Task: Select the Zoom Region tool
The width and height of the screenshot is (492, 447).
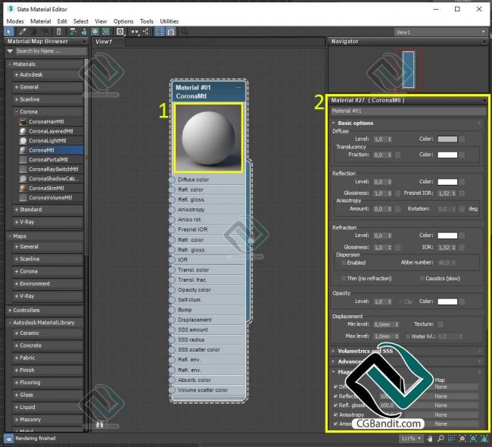Action: point(452,438)
